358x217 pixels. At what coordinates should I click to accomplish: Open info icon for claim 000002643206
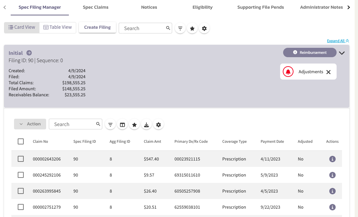(x=332, y=159)
